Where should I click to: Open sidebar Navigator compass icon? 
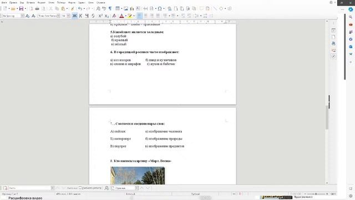(333, 56)
